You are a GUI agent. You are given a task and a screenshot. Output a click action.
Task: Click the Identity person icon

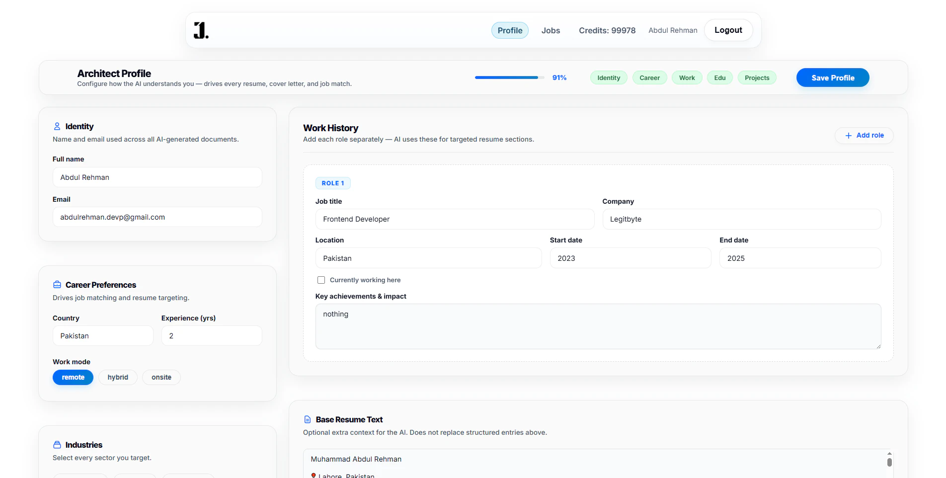coord(57,126)
